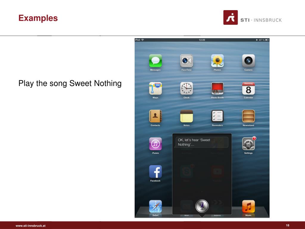The image size is (305, 229).
Task: Click the battery indicator in status bar
Action: (267, 40)
